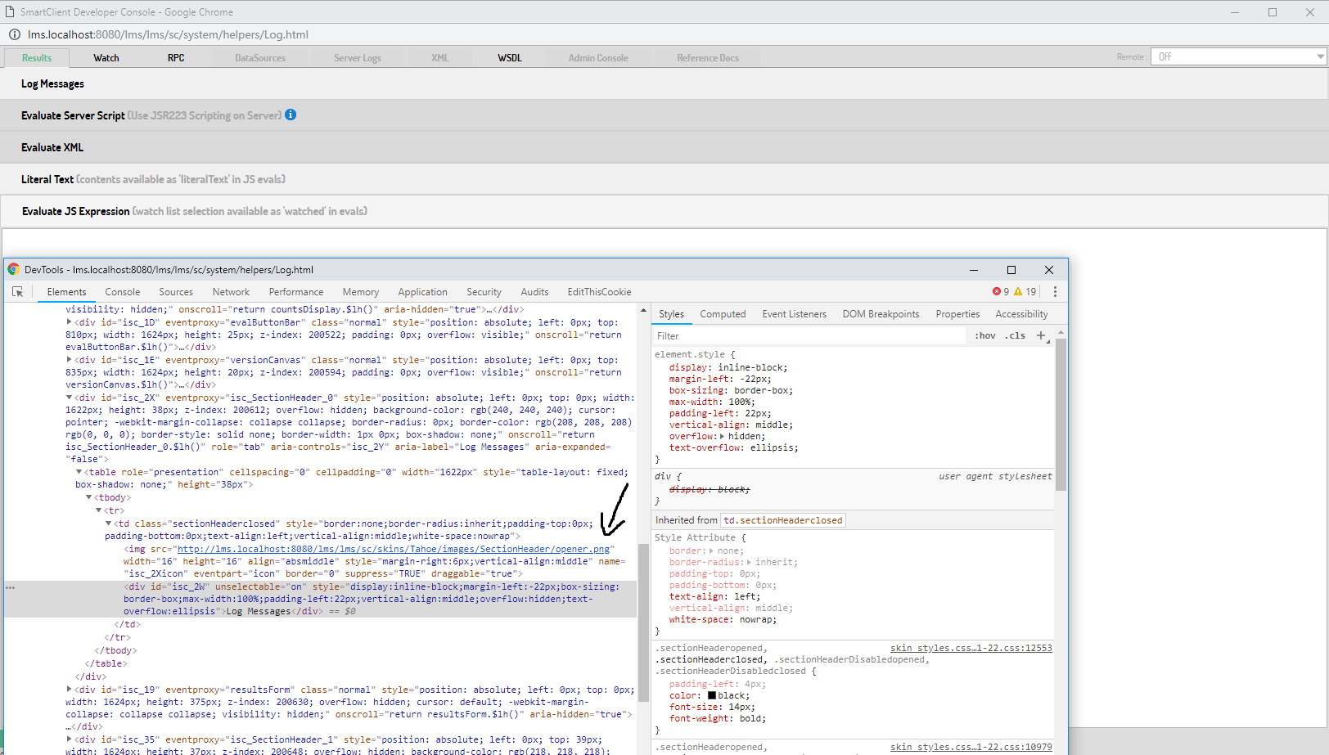Click the td.sectionHeaderclosed inherited link
1329x755 pixels.
click(782, 520)
